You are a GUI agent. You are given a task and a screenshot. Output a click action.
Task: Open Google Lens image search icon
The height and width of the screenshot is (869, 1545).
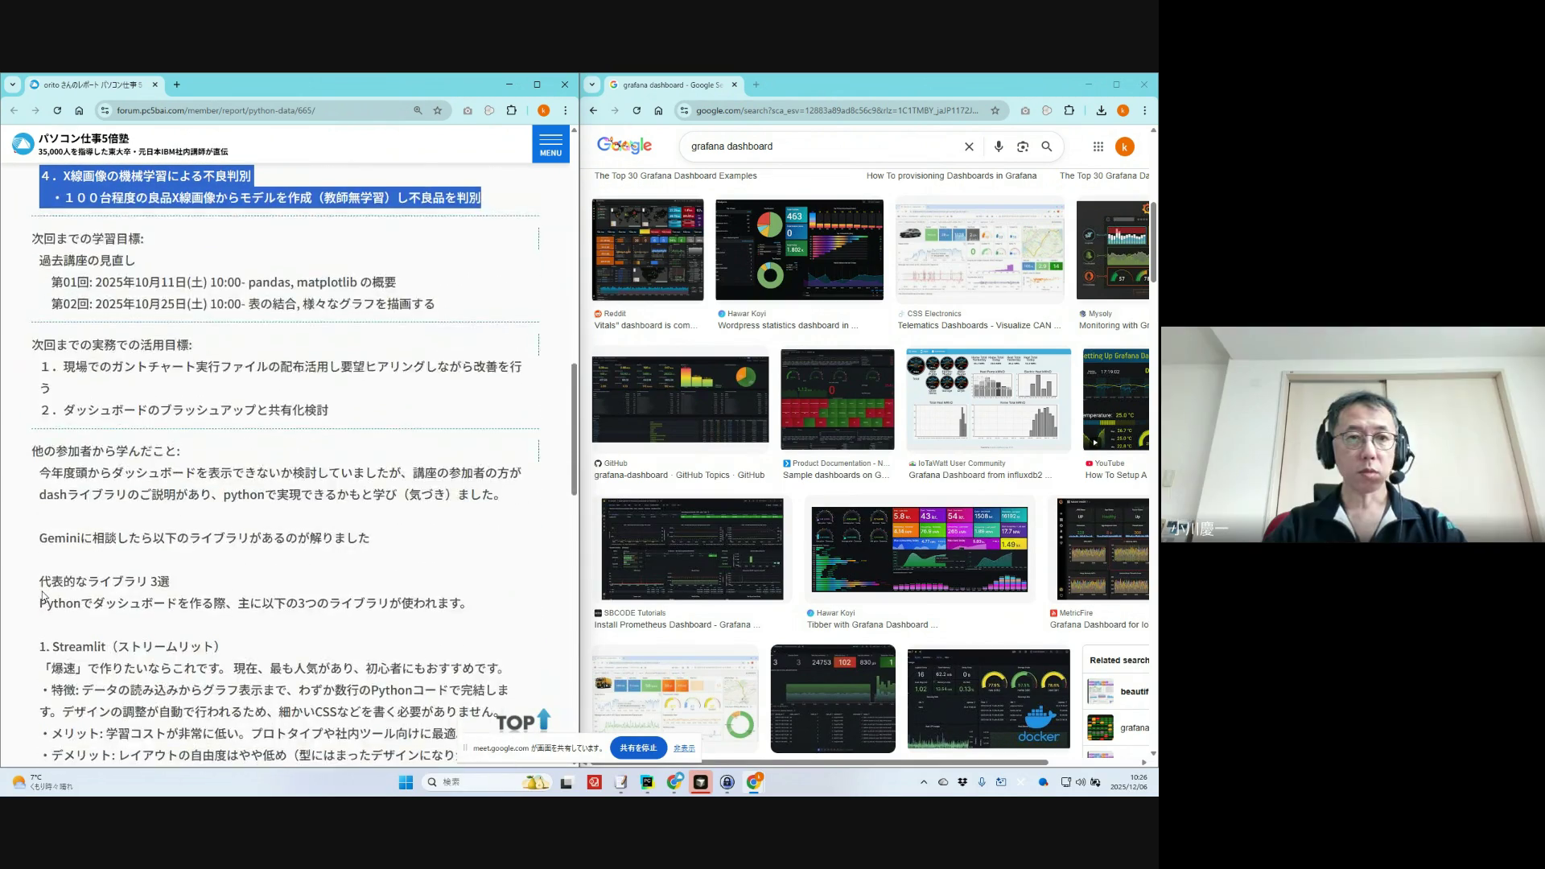click(1022, 146)
